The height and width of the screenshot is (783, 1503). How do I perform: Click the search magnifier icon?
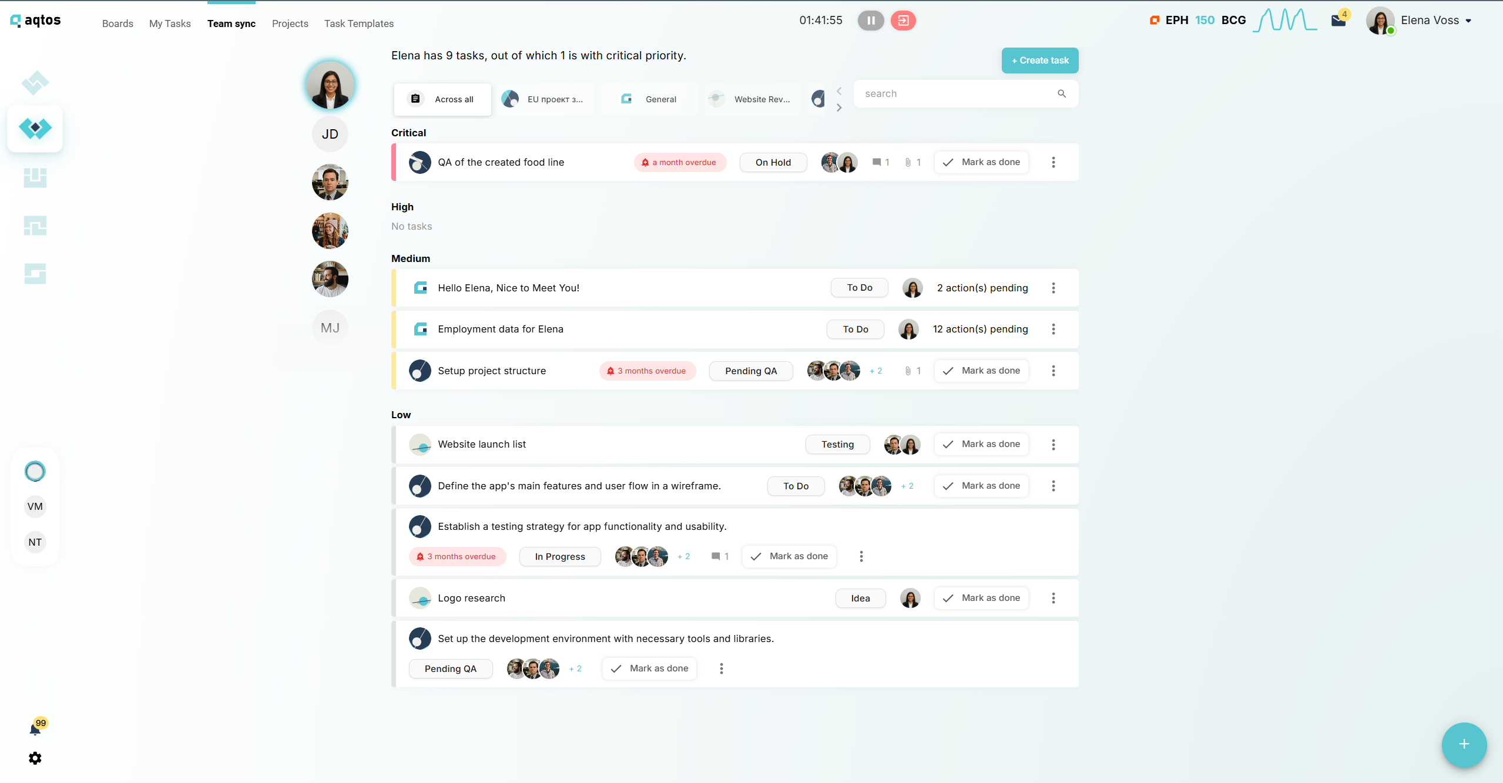coord(1062,94)
